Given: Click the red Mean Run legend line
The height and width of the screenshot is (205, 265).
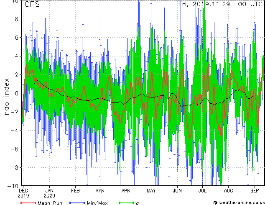Looking at the screenshot, I should click(28, 202).
